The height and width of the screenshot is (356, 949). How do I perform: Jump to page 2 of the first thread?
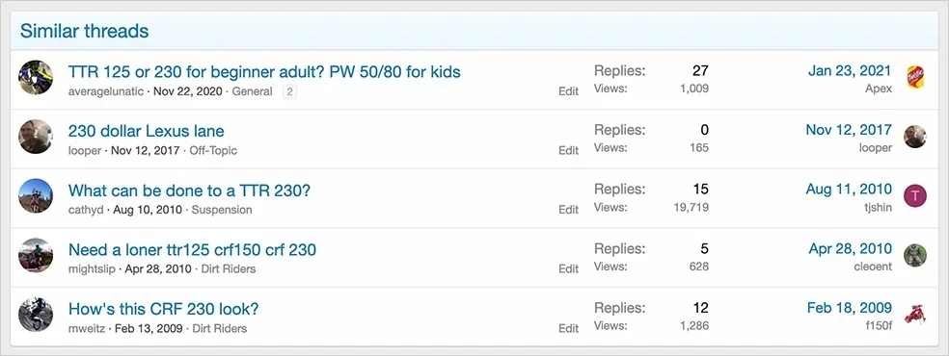pyautogui.click(x=290, y=91)
